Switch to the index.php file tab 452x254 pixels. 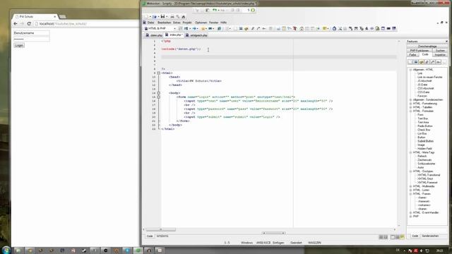(x=174, y=35)
